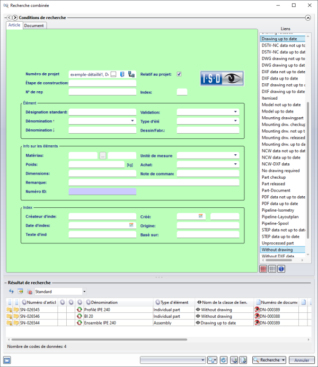The image size is (318, 367).
Task: Click the refresh icon in the bottom toolbar
Action: pyautogui.click(x=224, y=360)
